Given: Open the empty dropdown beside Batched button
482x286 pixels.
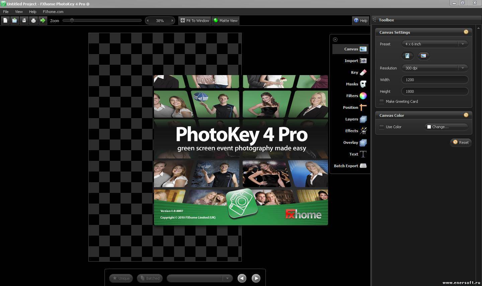Looking at the screenshot, I should 199,278.
